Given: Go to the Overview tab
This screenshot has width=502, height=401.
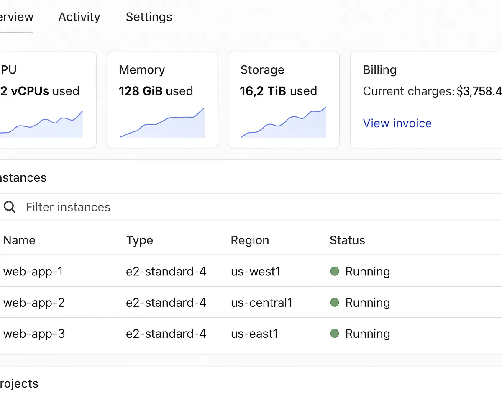Looking at the screenshot, I should click(16, 17).
